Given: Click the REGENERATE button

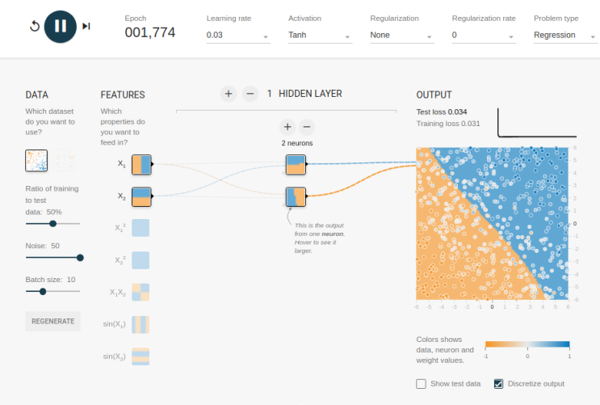Looking at the screenshot, I should pos(52,322).
